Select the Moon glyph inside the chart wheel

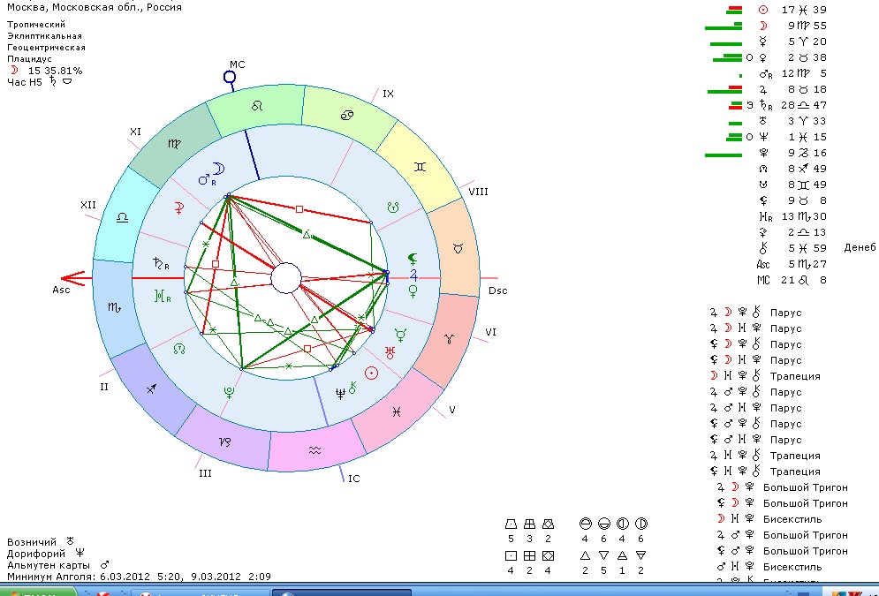coord(218,168)
